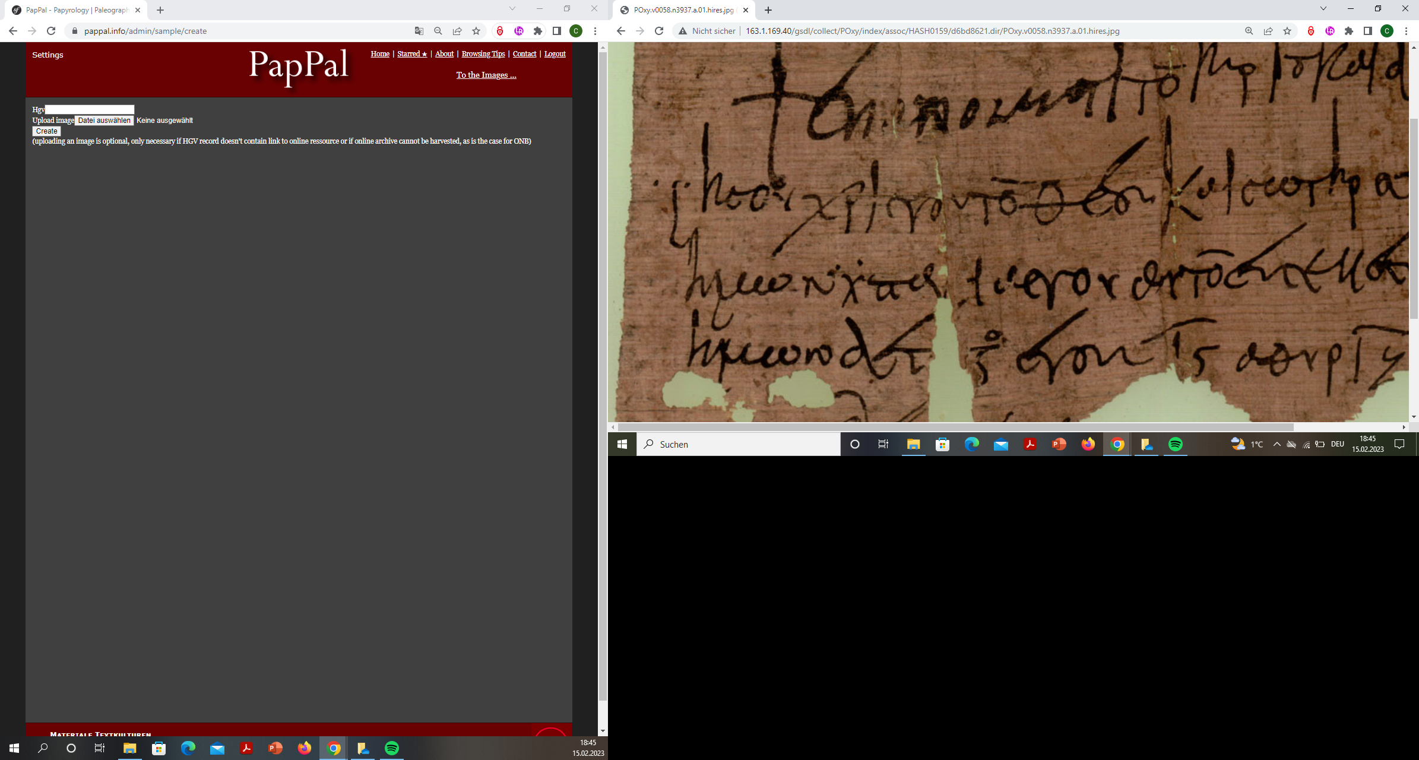Toggle side panel in PapPal browser window
The image size is (1419, 760).
pyautogui.click(x=557, y=31)
